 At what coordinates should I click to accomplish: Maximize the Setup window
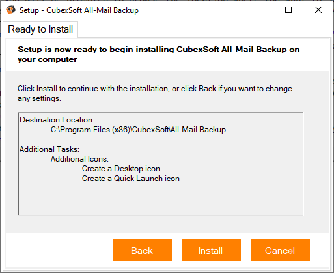pos(288,10)
